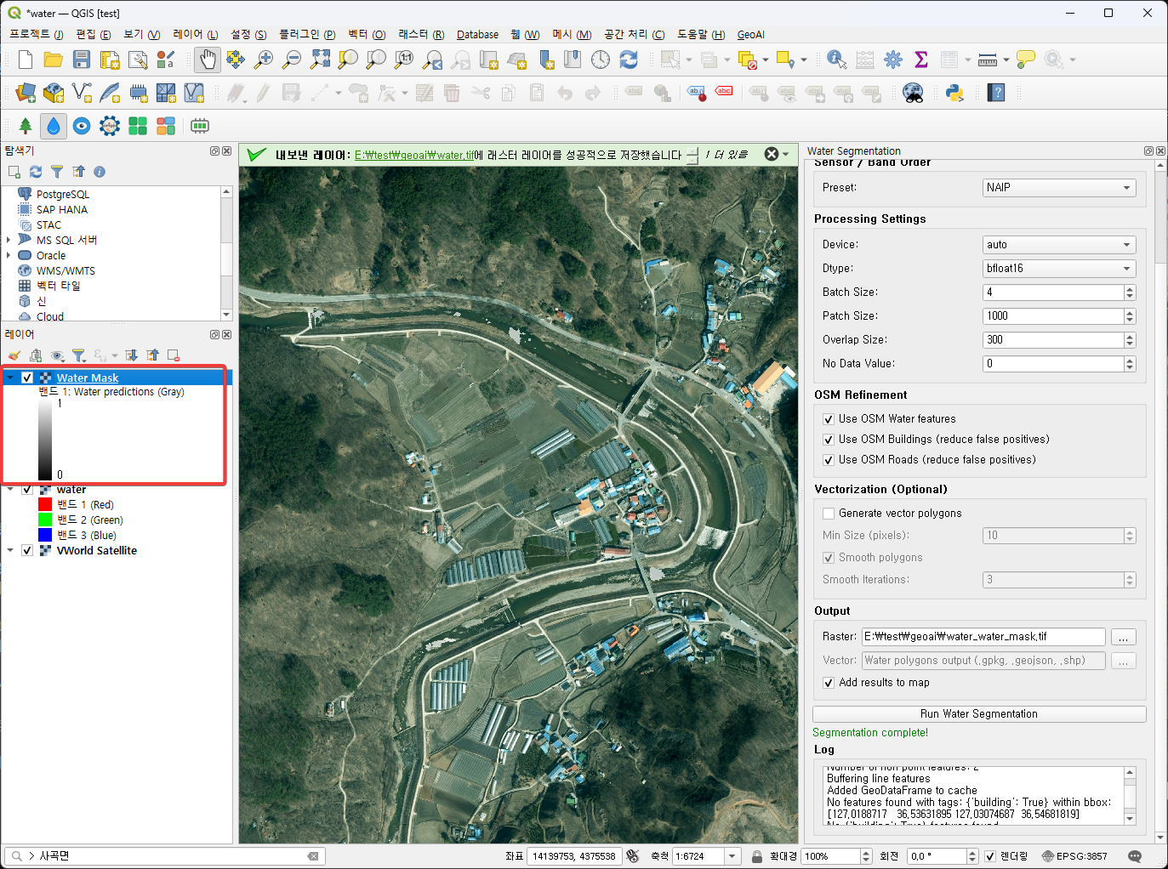Viewport: 1168px width, 869px height.
Task: Toggle visibility of VWorld Satellite layer
Action: pos(27,551)
